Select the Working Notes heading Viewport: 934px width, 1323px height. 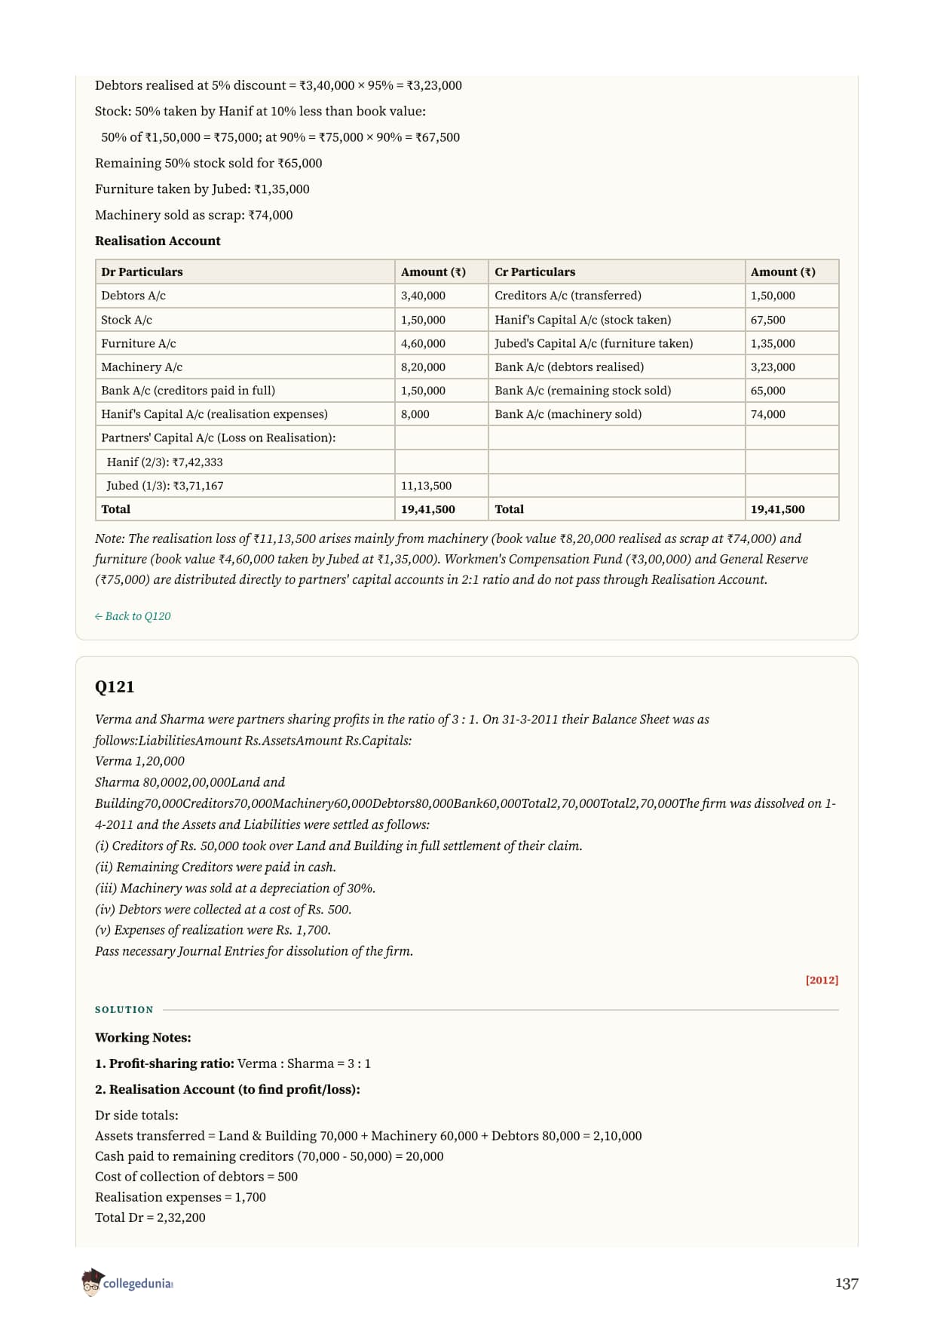(x=143, y=1038)
